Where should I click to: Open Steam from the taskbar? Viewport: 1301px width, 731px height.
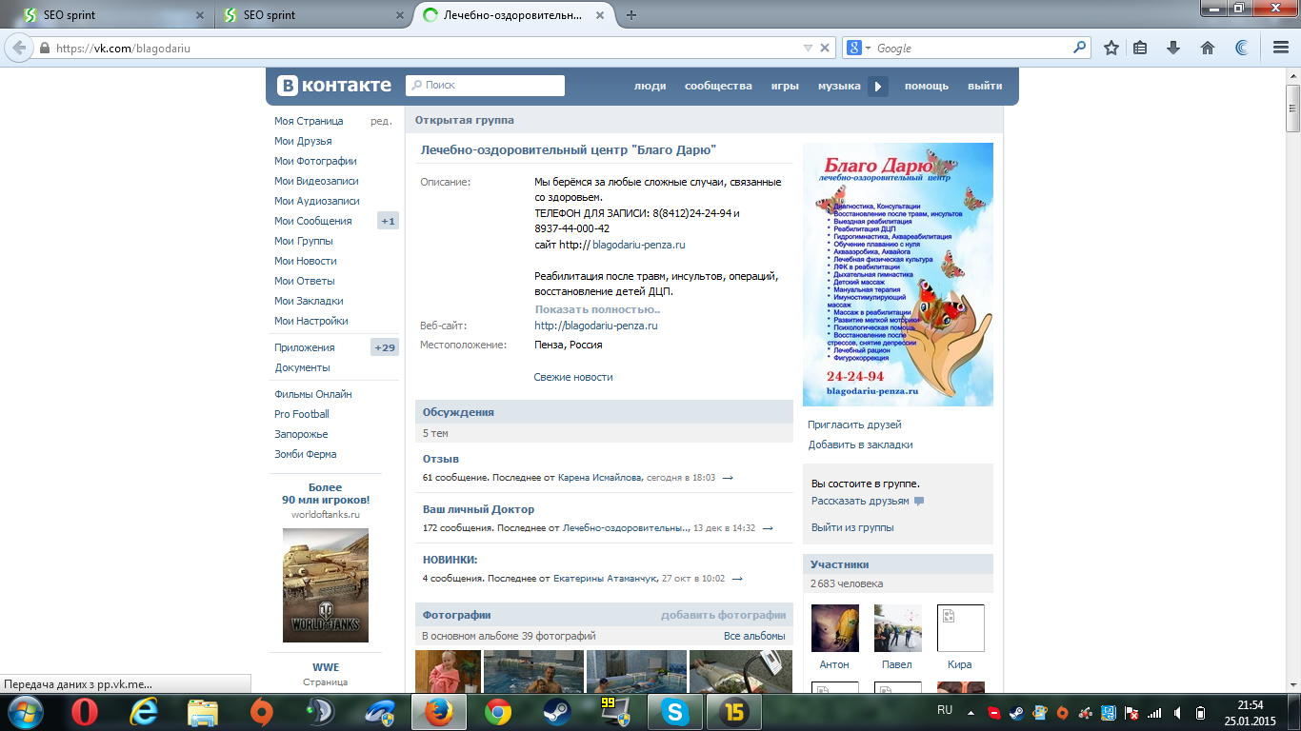[x=555, y=711]
